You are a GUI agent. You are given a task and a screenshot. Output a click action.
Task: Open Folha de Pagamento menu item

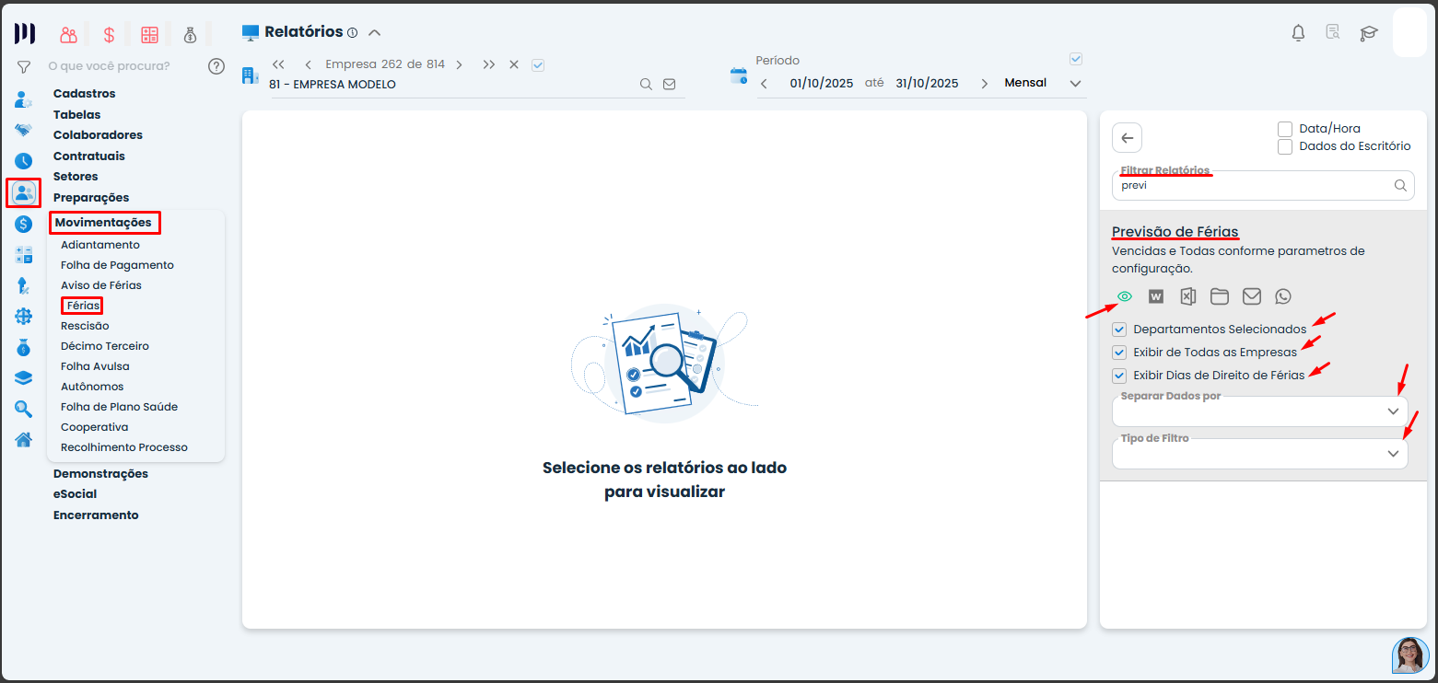pyautogui.click(x=117, y=265)
